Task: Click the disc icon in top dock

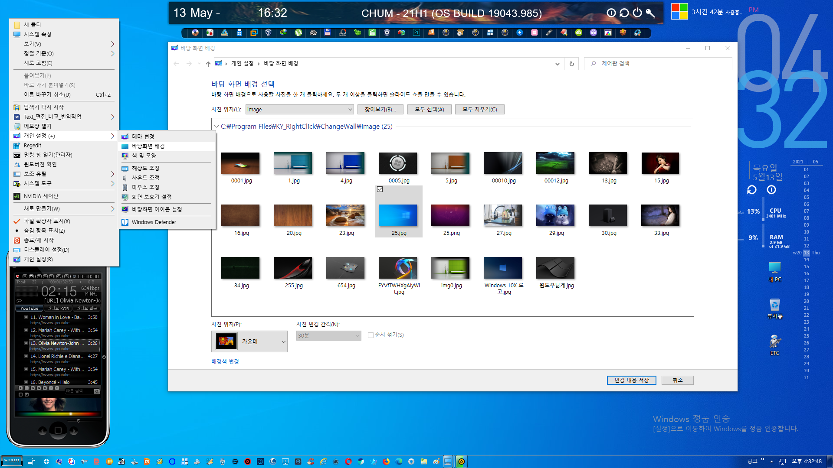Action: (195, 32)
